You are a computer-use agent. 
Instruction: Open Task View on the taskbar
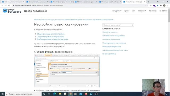[49, 94]
